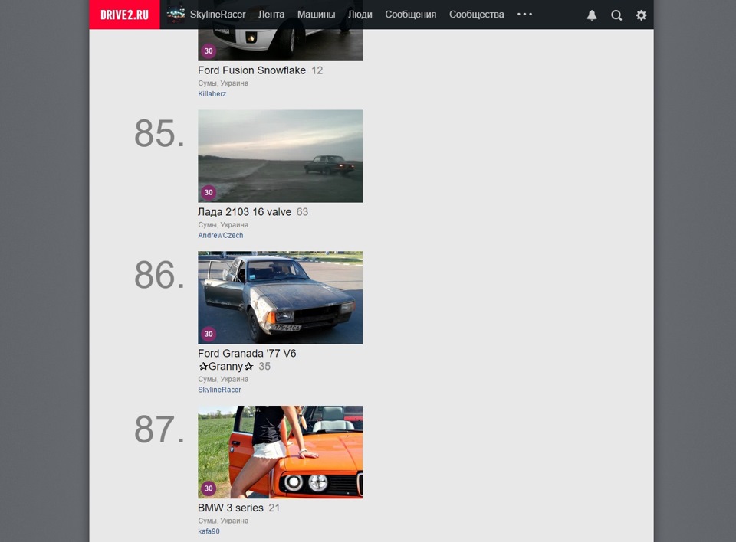736x542 pixels.
Task: Click the count 35 beside Granny
Action: click(264, 367)
